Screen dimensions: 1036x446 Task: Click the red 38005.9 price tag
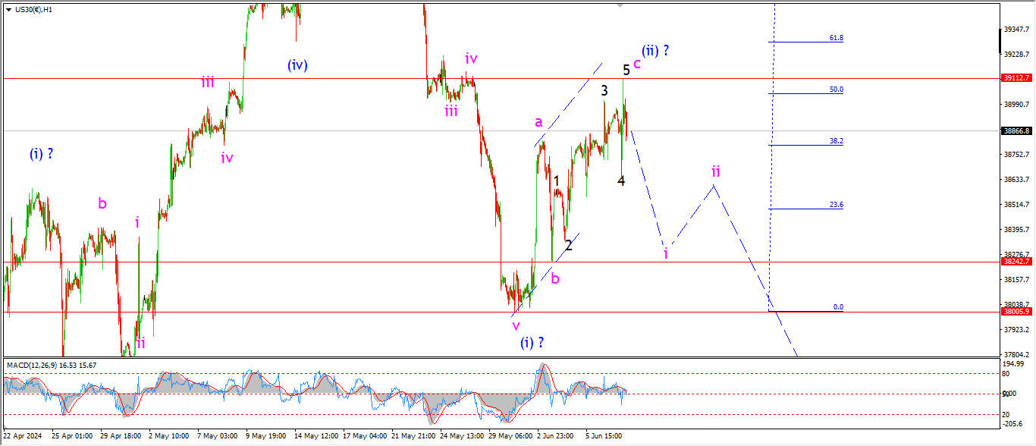pos(1016,312)
